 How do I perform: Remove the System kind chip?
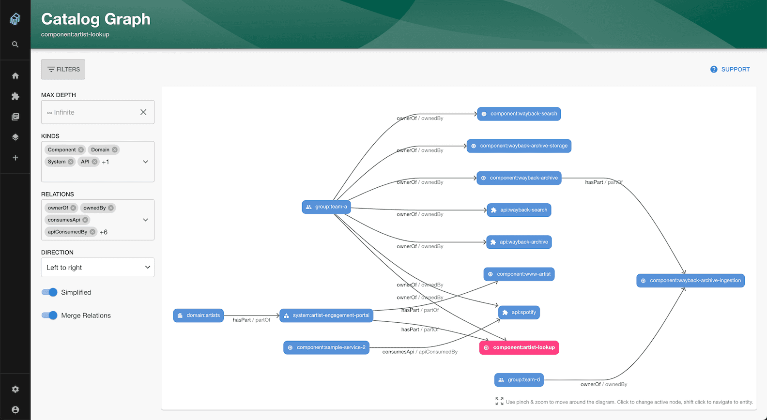point(71,162)
